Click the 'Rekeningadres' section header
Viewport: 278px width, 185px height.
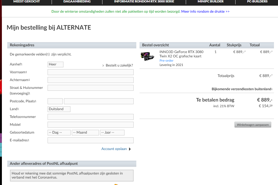(72, 45)
